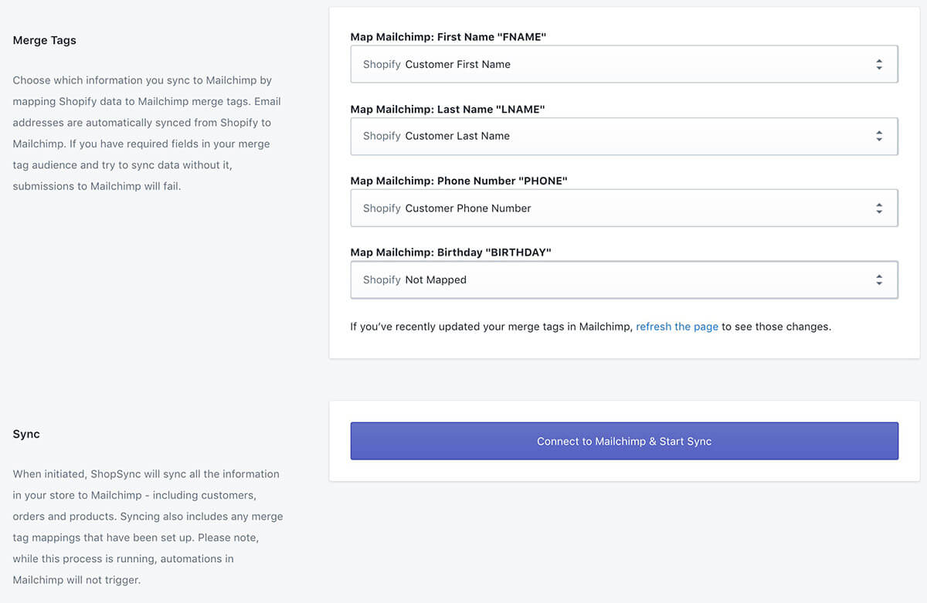Click the label Map Mailchimp: Phone Number "PHONE"
Viewport: 927px width, 603px height.
pyautogui.click(x=459, y=181)
